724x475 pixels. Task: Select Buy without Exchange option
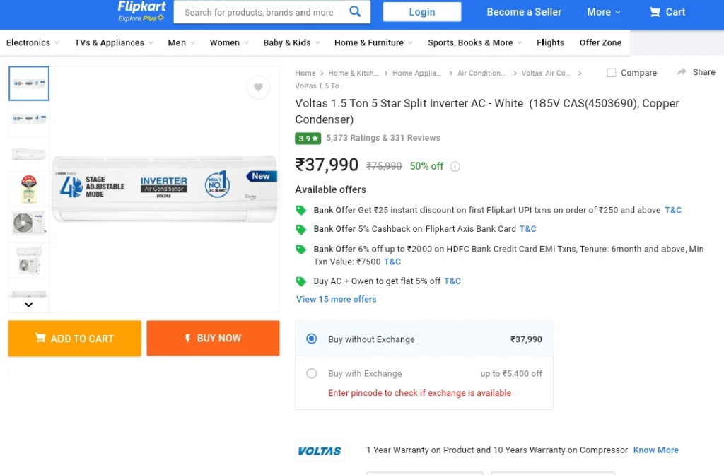(x=312, y=339)
